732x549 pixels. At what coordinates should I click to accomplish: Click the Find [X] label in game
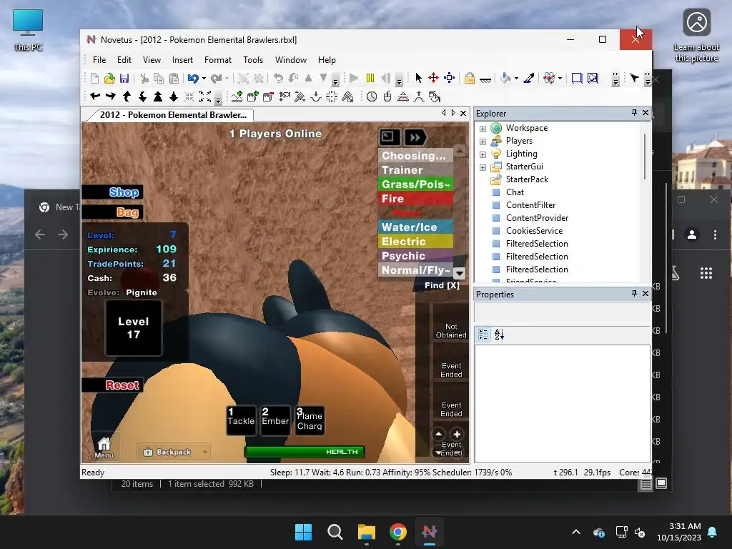click(442, 285)
